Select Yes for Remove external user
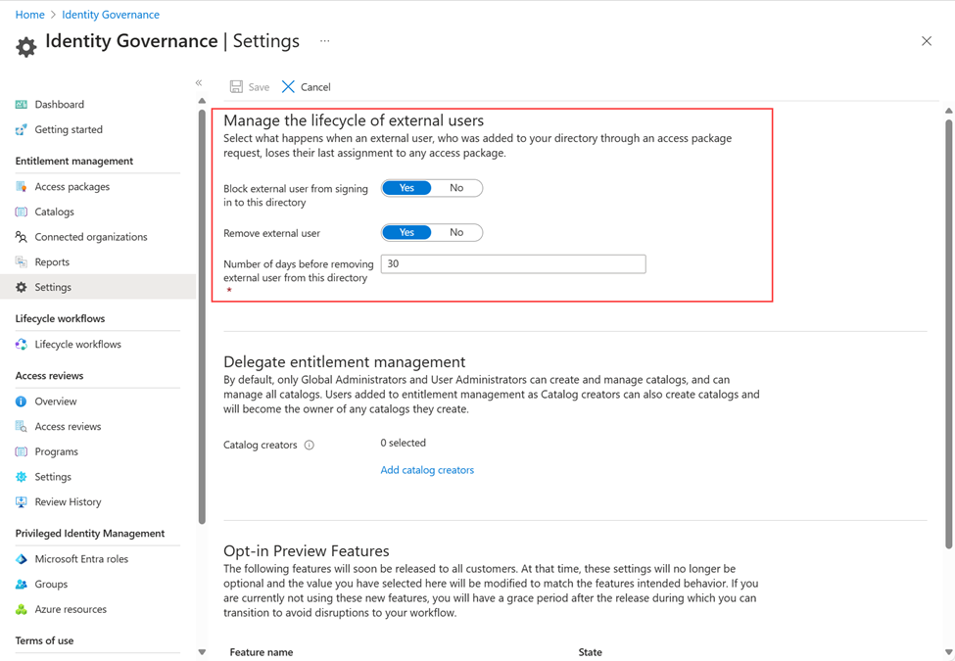This screenshot has height=661, width=955. (x=406, y=233)
